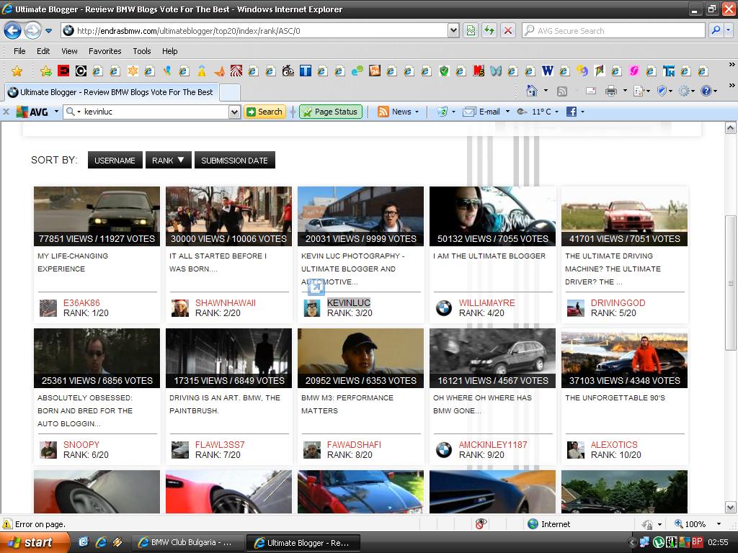Click the address bar URL field
Viewport: 738px width, 553px height.
pyautogui.click(x=254, y=31)
